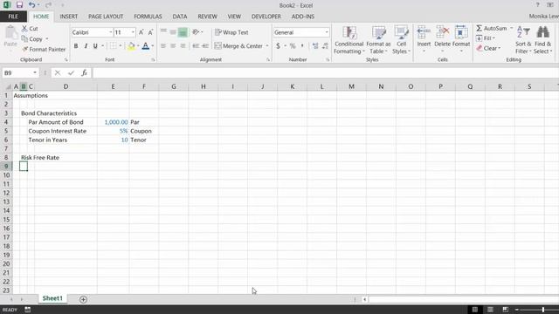Add a new sheet with the plus button
Screen dimensions: 559x314
[83, 299]
